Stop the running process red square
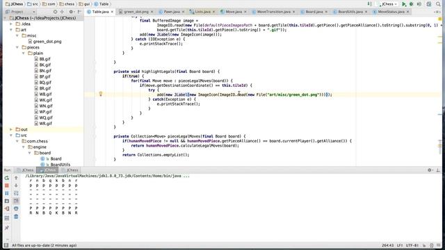The width and height of the screenshot is (445, 250). click(7, 185)
